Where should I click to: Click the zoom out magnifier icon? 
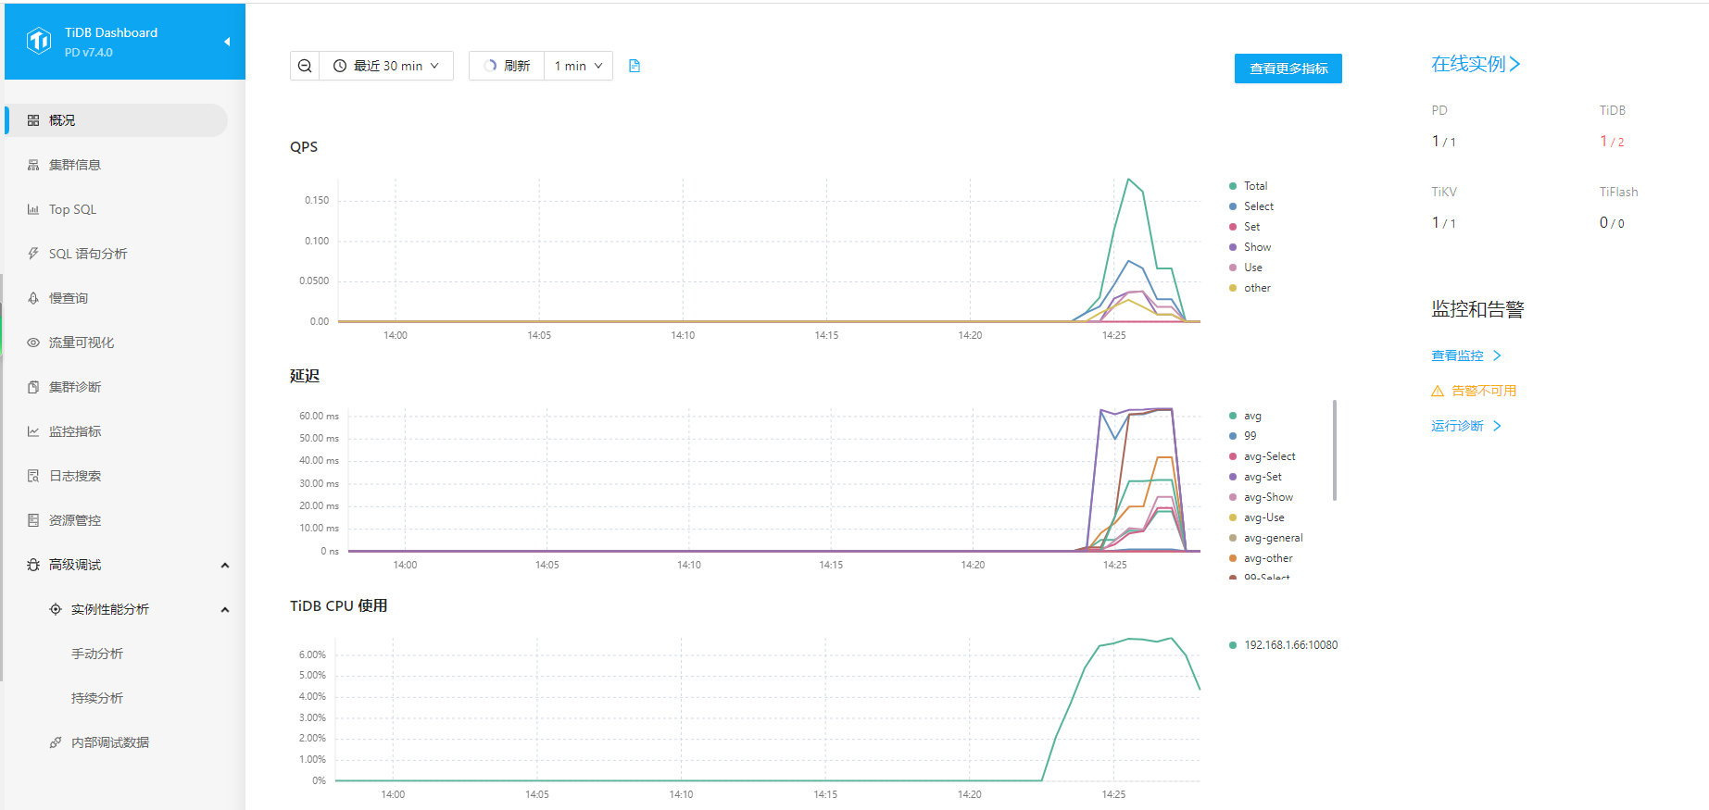[x=305, y=66]
